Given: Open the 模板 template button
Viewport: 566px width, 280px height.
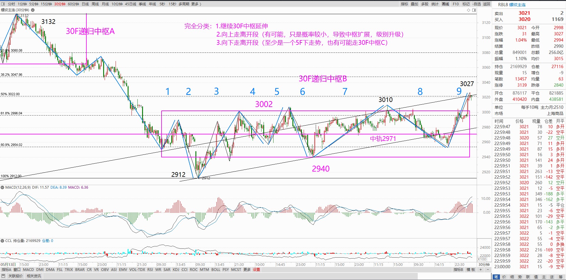Looking at the screenshot, I should 471,270.
